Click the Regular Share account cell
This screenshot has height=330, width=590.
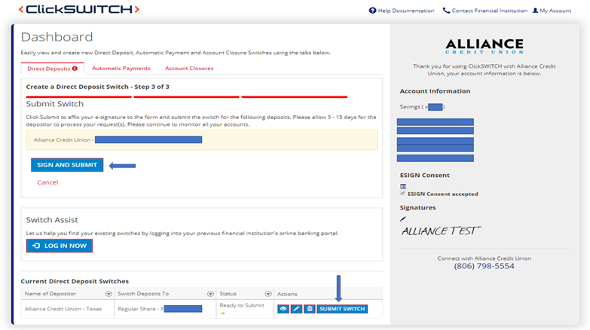(x=165, y=309)
